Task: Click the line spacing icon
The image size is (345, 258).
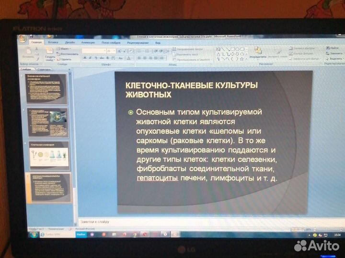Action: [x=168, y=52]
